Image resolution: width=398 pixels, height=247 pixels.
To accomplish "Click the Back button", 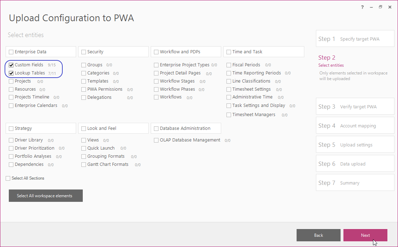I will pos(318,235).
